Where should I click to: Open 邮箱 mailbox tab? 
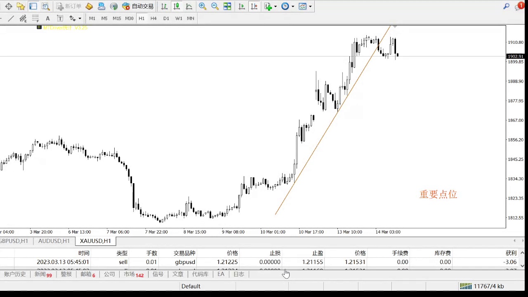[87, 274]
